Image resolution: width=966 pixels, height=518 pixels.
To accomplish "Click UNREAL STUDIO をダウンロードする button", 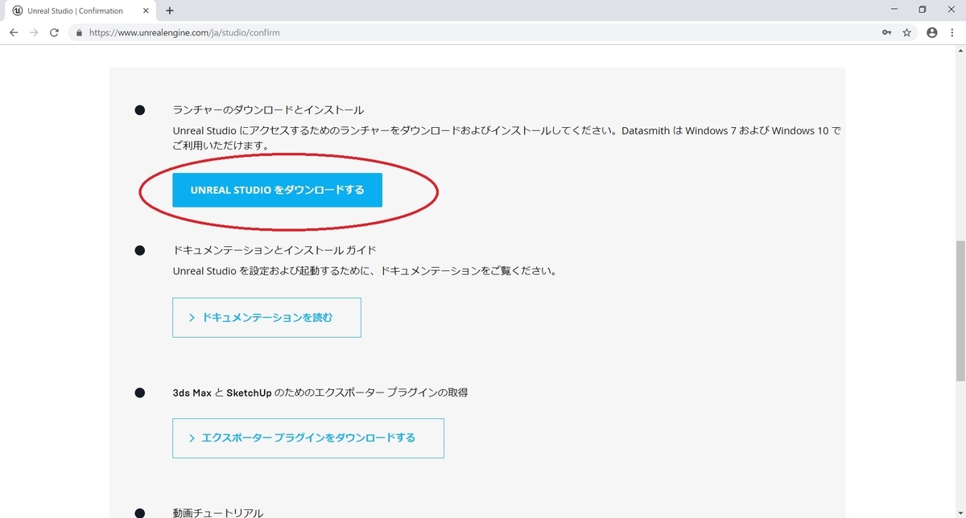I will click(277, 190).
